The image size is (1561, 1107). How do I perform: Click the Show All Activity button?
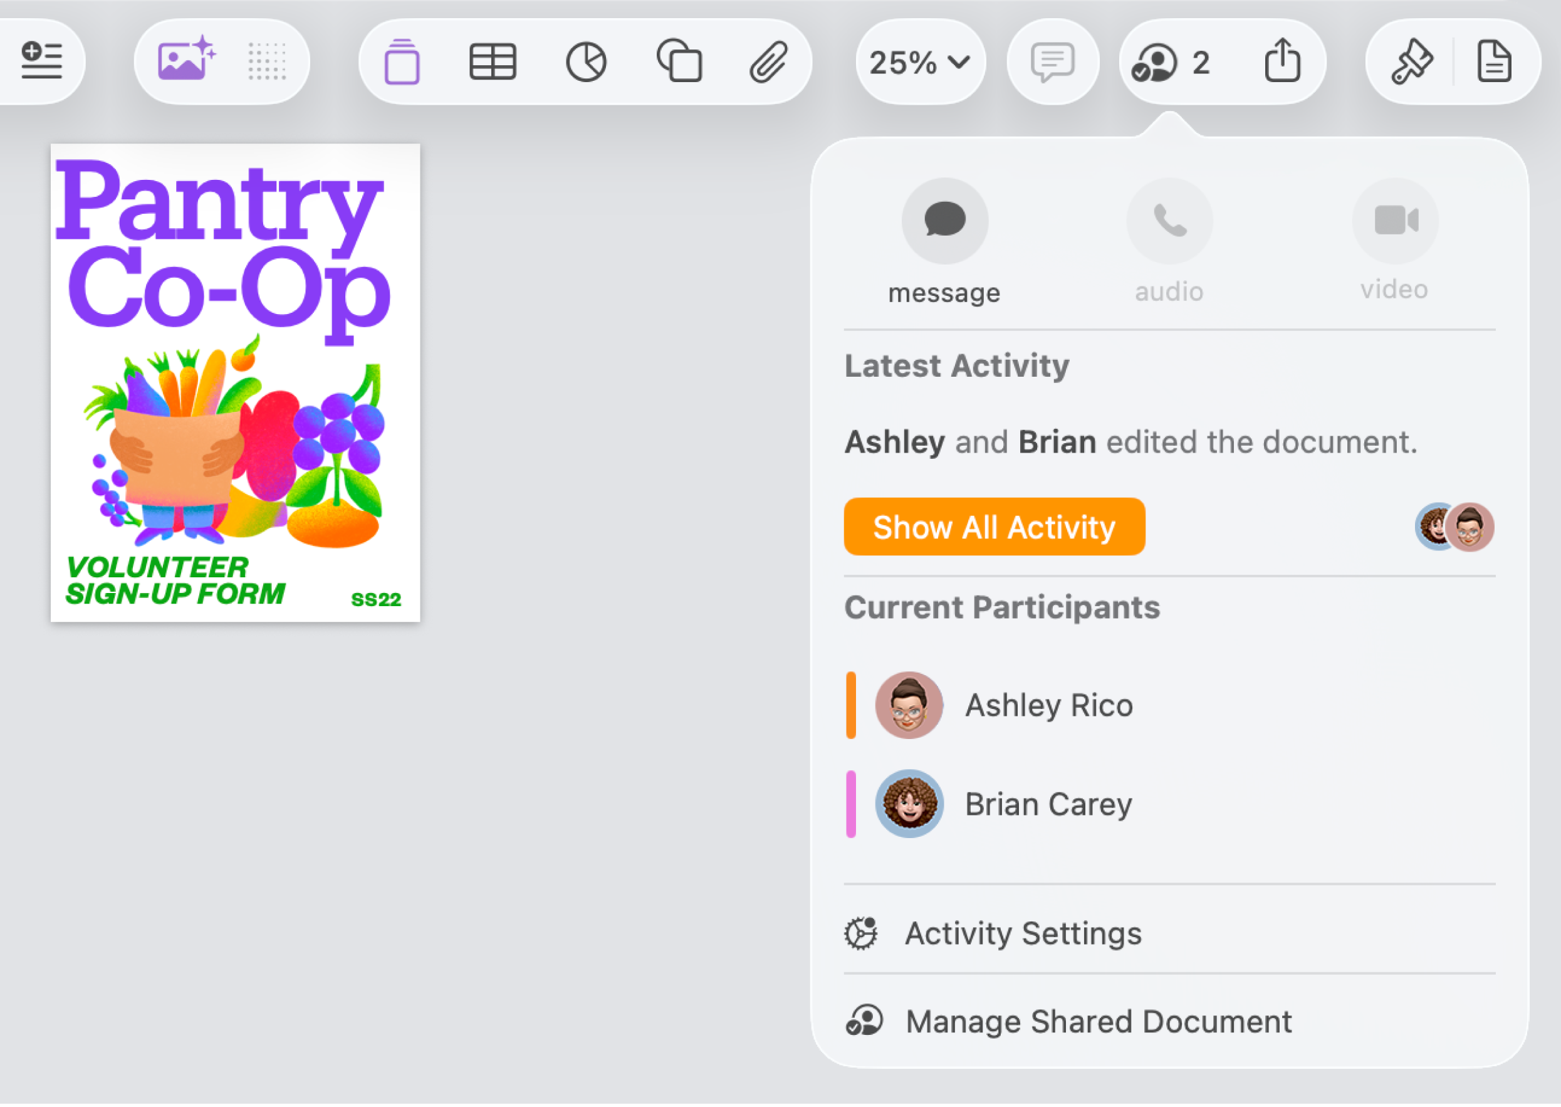(994, 525)
